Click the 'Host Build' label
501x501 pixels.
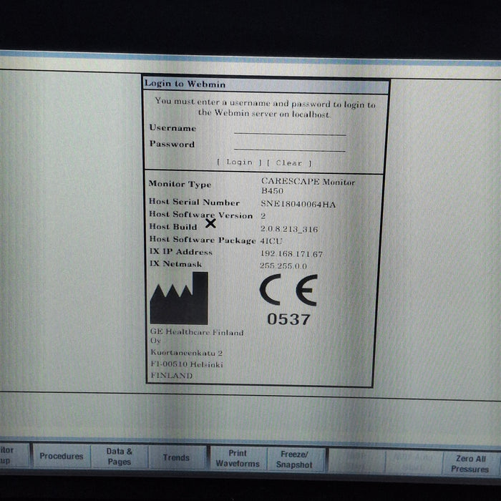point(173,227)
